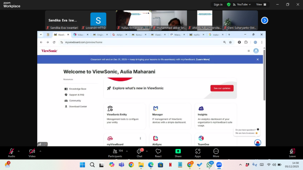
Task: Expand audio settings arrow next to Audio
Action: 19,151
